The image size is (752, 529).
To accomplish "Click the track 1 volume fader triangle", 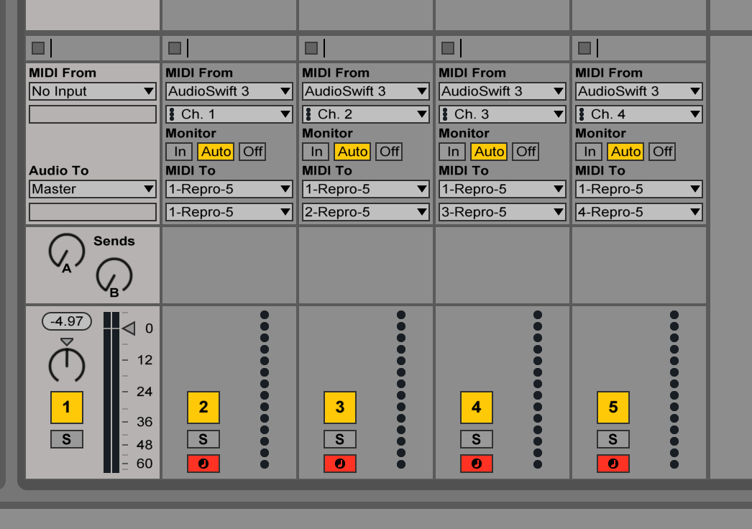I will pyautogui.click(x=129, y=328).
